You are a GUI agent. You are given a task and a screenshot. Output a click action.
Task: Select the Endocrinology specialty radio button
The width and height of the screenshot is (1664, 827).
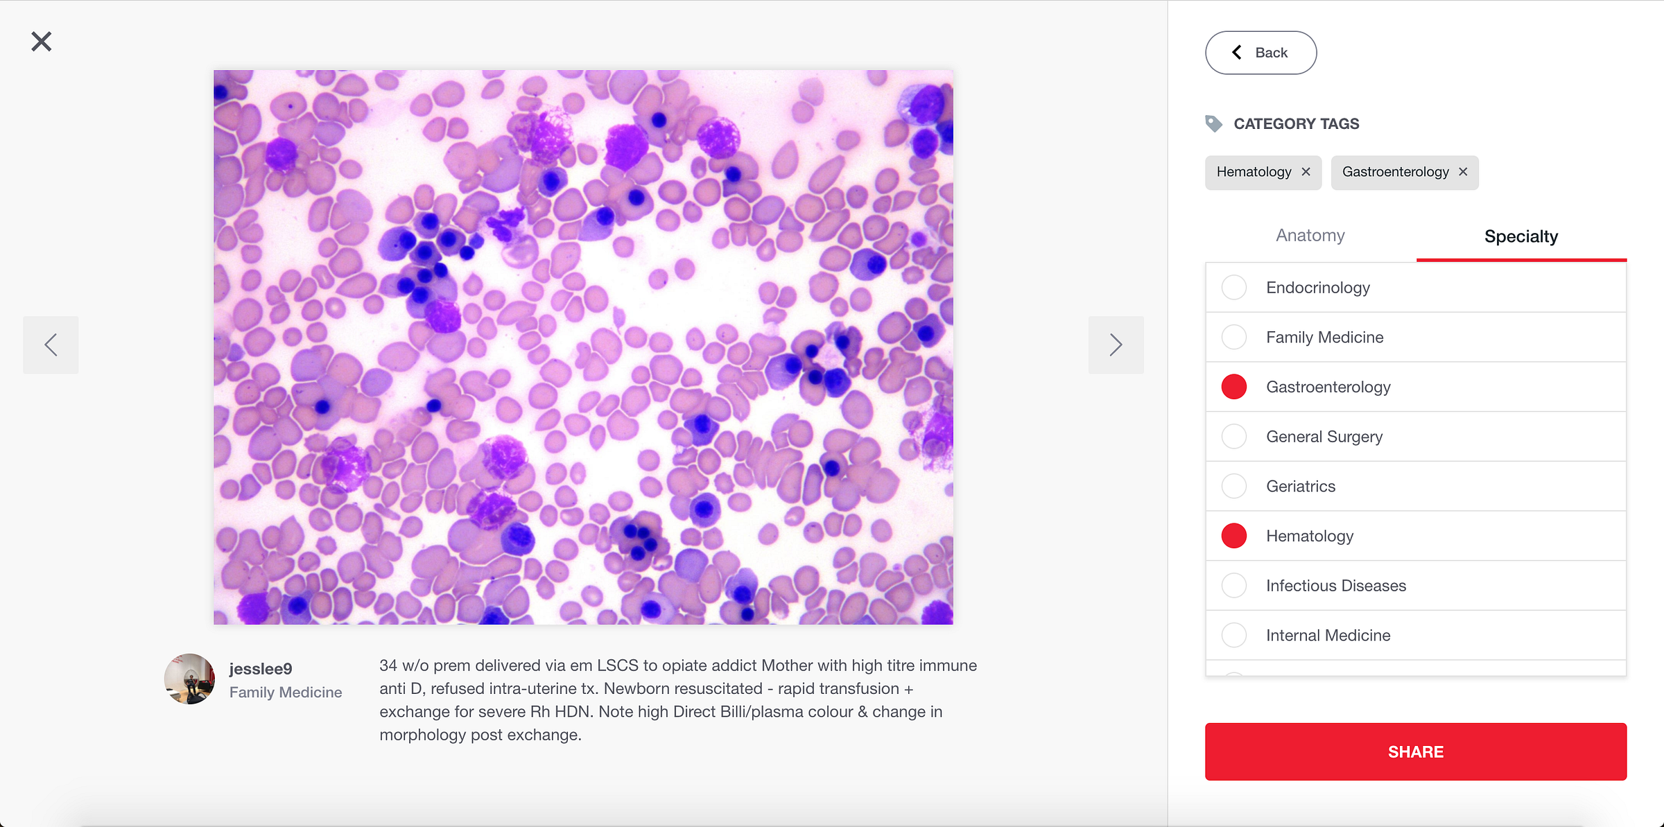[1234, 288]
